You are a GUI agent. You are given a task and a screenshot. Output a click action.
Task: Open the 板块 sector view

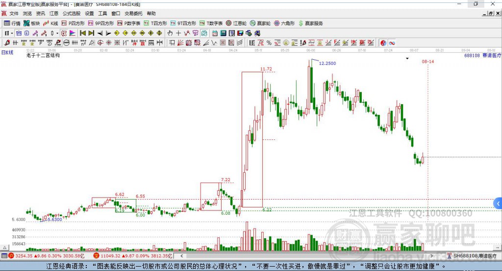click(31, 23)
